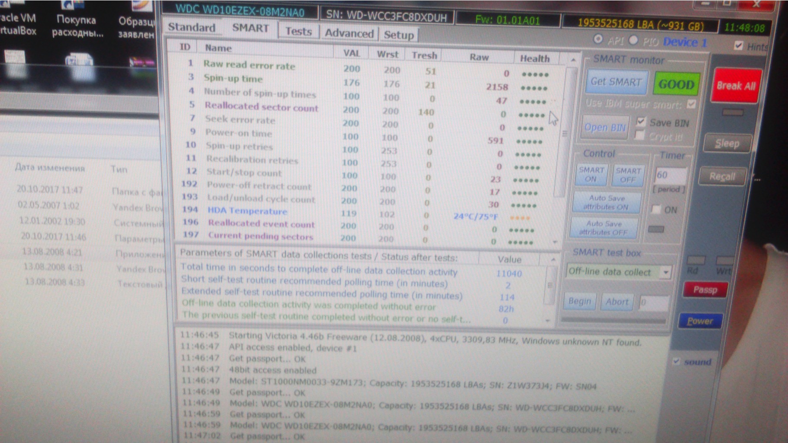The height and width of the screenshot is (443, 788).
Task: Click Auto Save attributes OFF button
Action: click(604, 228)
